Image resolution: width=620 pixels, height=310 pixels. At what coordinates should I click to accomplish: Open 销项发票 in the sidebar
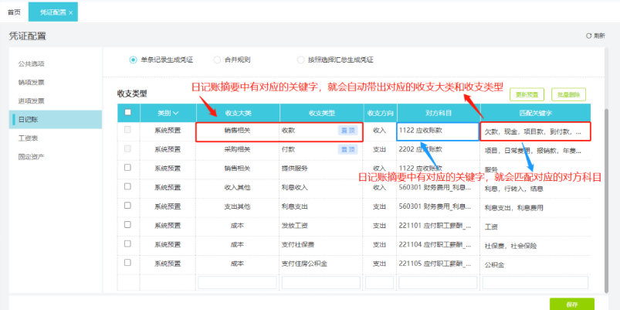pyautogui.click(x=31, y=83)
